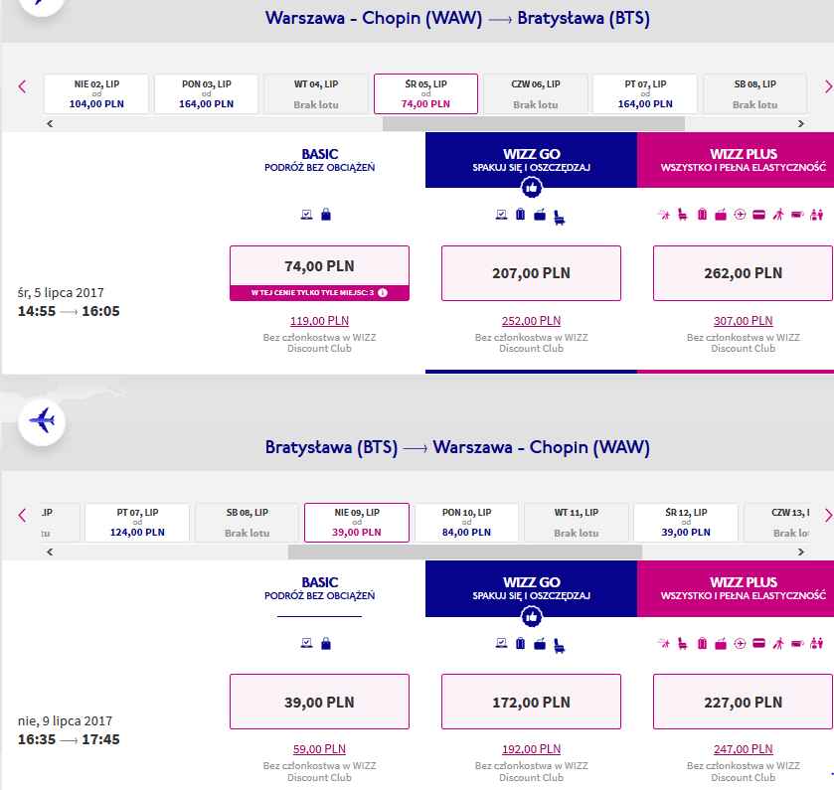
Task: Click circled airplane icon under outbound WIZZ PLUS
Action: 740,215
